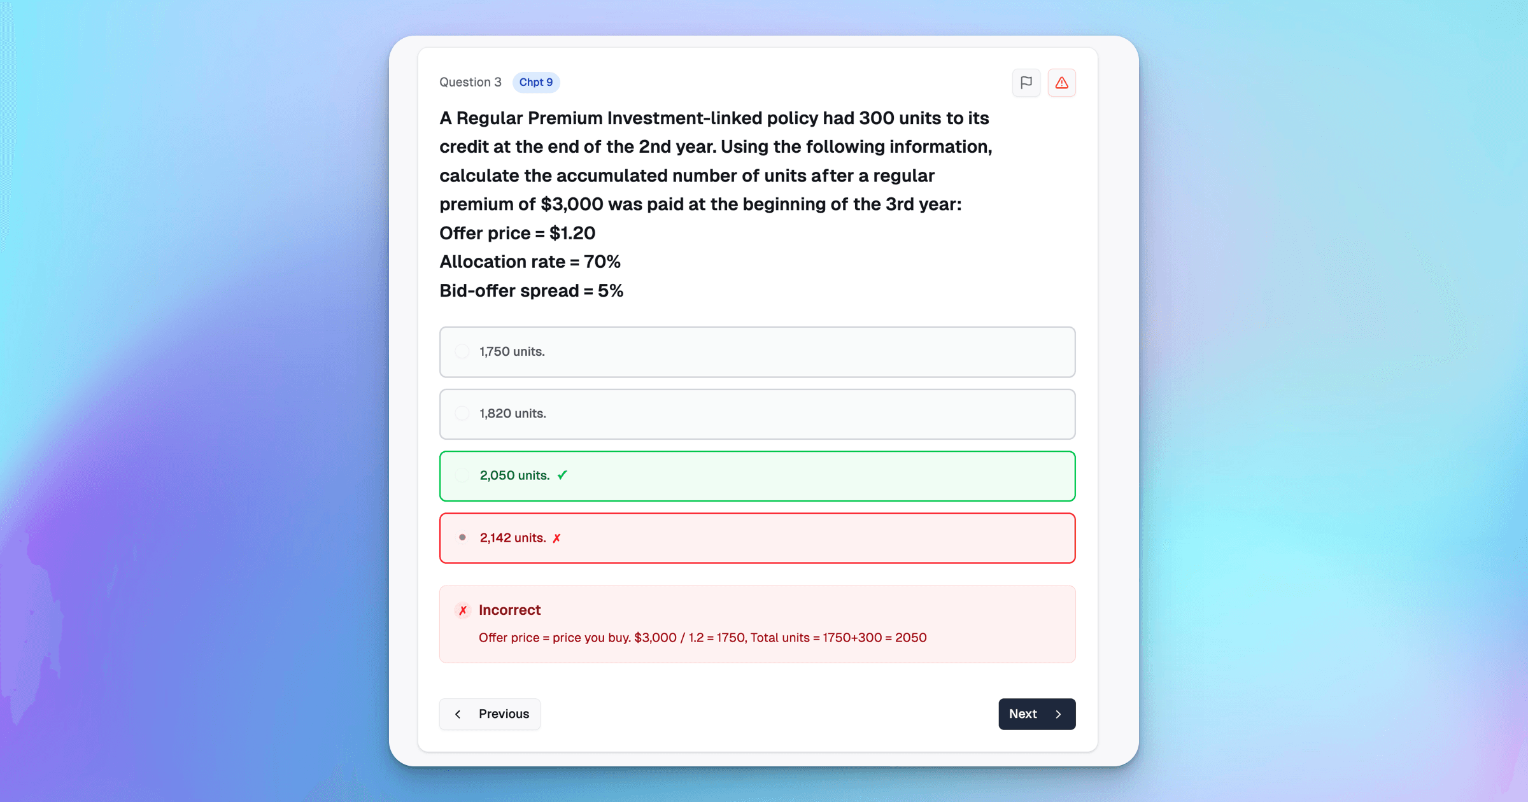Select the 1,750 units radio button

click(x=462, y=351)
